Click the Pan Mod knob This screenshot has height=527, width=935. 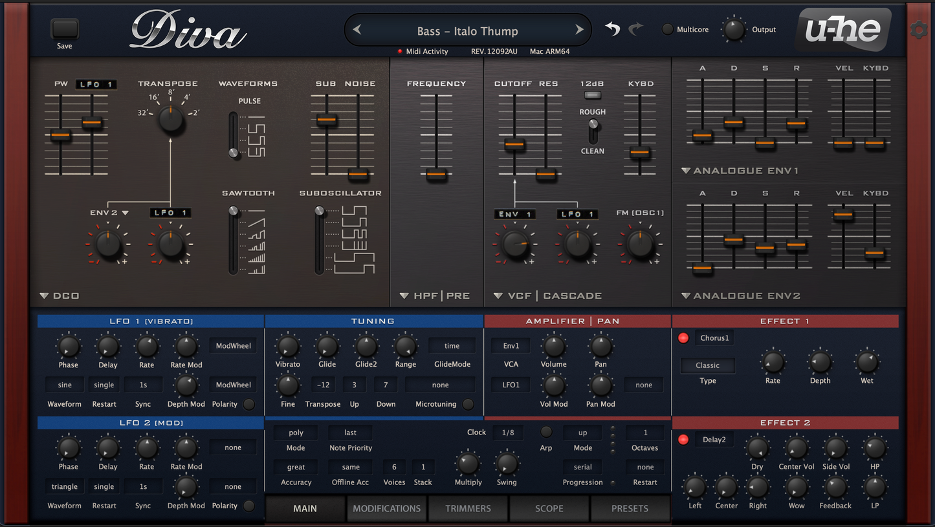600,386
